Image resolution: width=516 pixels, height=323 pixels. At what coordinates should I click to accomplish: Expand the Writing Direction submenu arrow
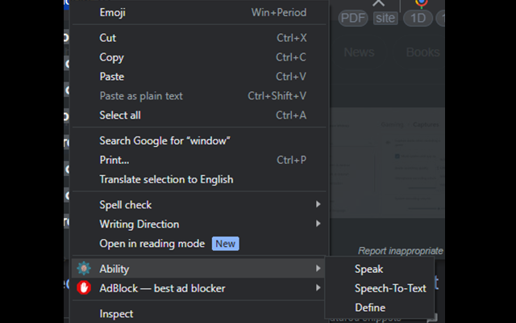(318, 224)
